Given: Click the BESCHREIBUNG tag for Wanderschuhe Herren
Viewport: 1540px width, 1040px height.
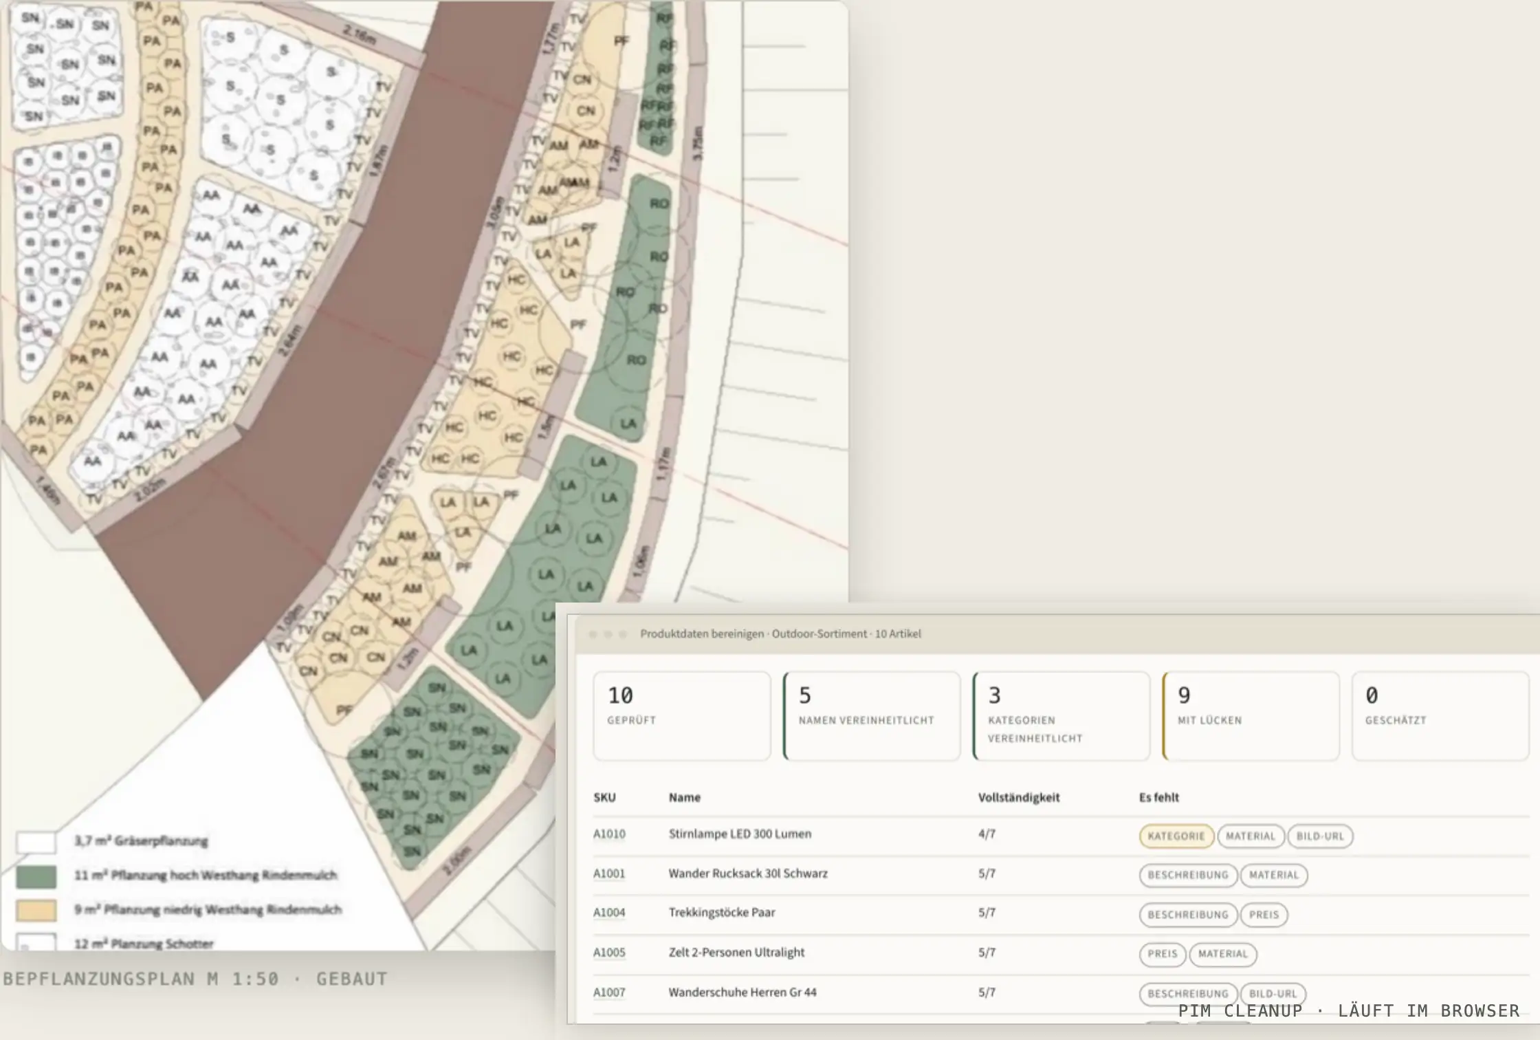Looking at the screenshot, I should (x=1188, y=994).
